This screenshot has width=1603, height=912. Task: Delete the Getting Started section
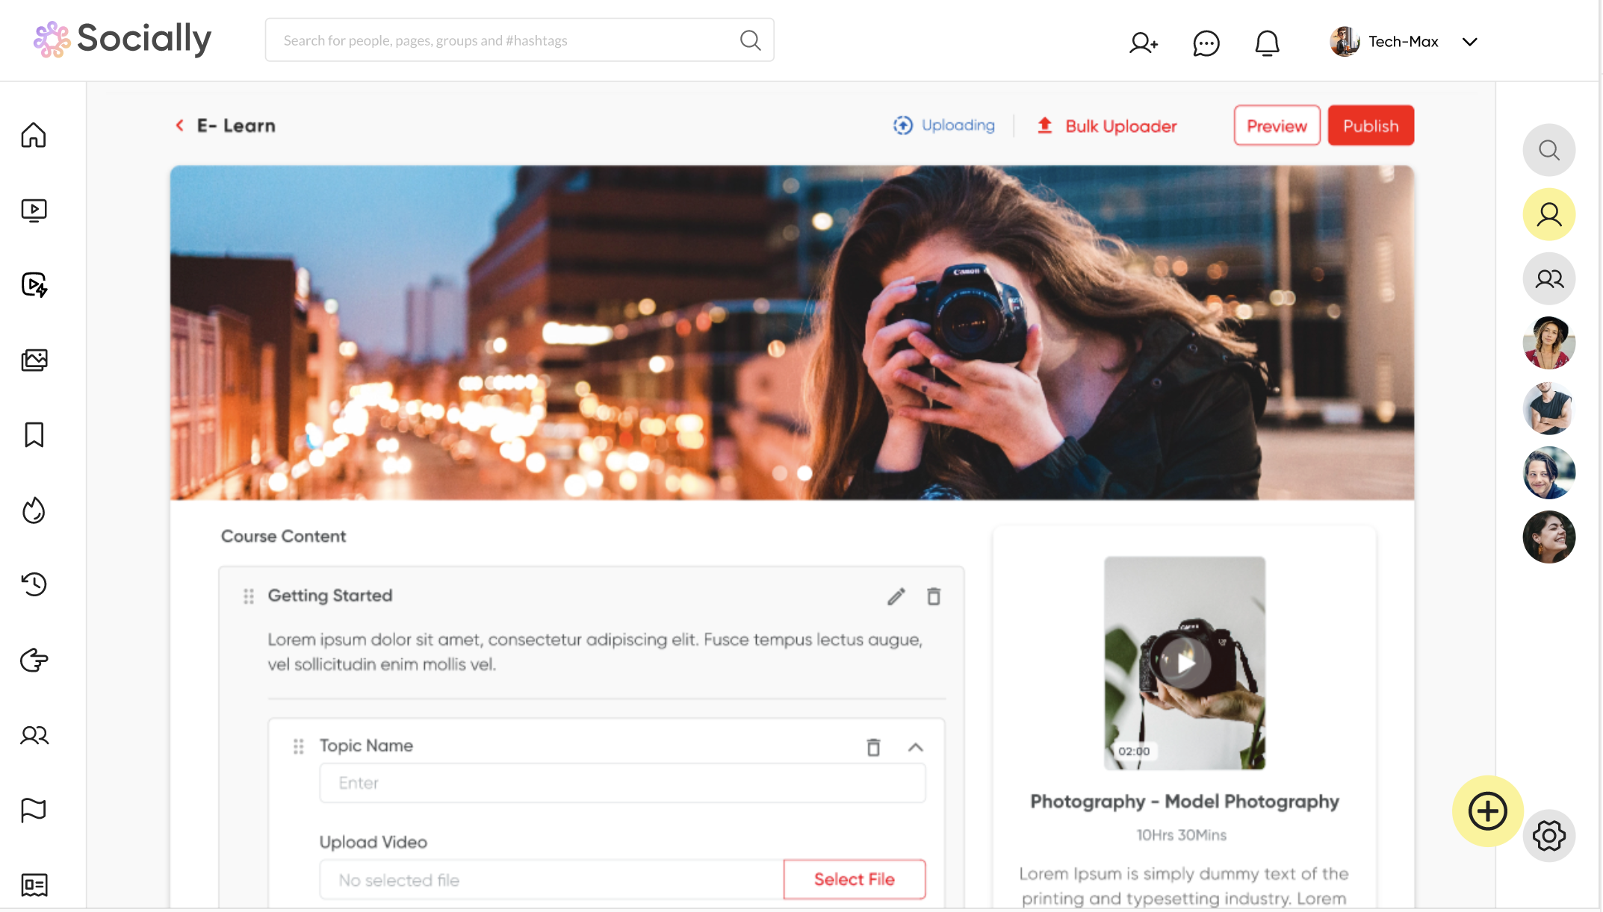tap(934, 596)
